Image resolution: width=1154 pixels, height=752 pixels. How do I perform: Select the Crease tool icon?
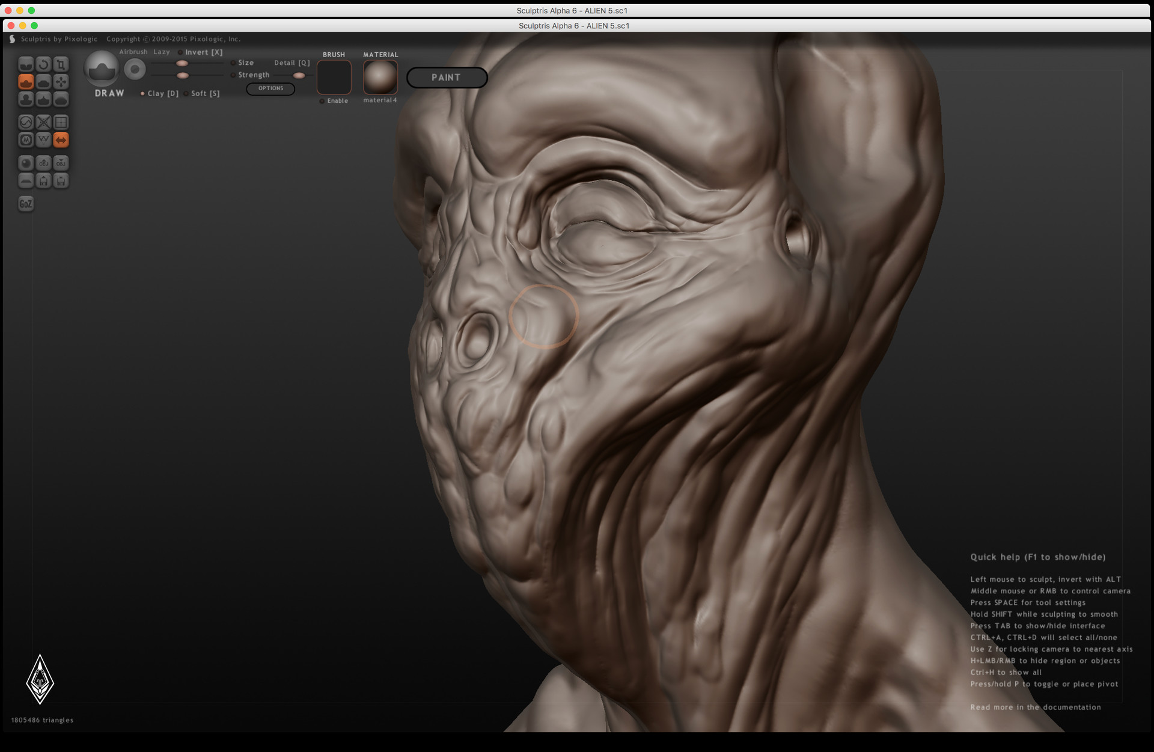[x=26, y=64]
